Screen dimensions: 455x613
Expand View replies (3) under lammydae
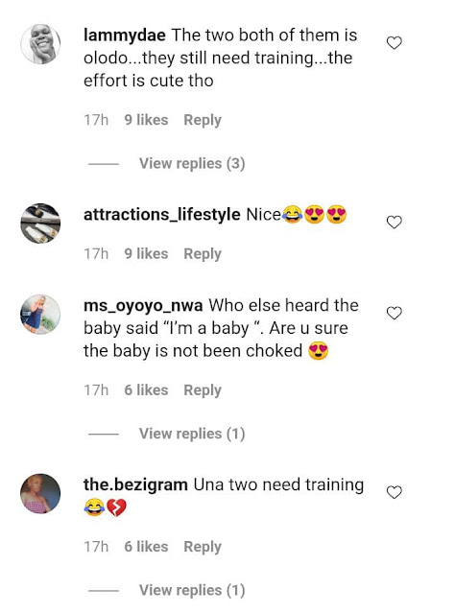pyautogui.click(x=192, y=163)
